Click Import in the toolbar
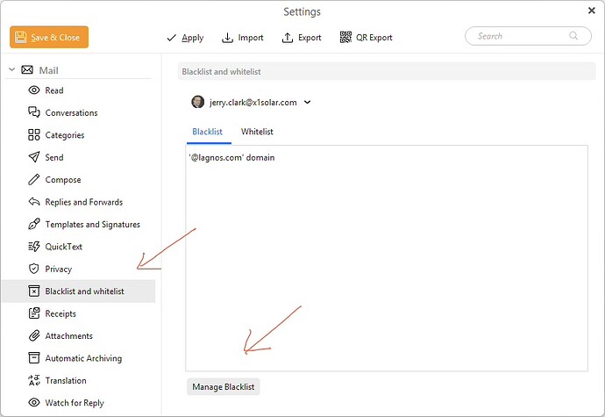The width and height of the screenshot is (605, 417). click(x=243, y=38)
